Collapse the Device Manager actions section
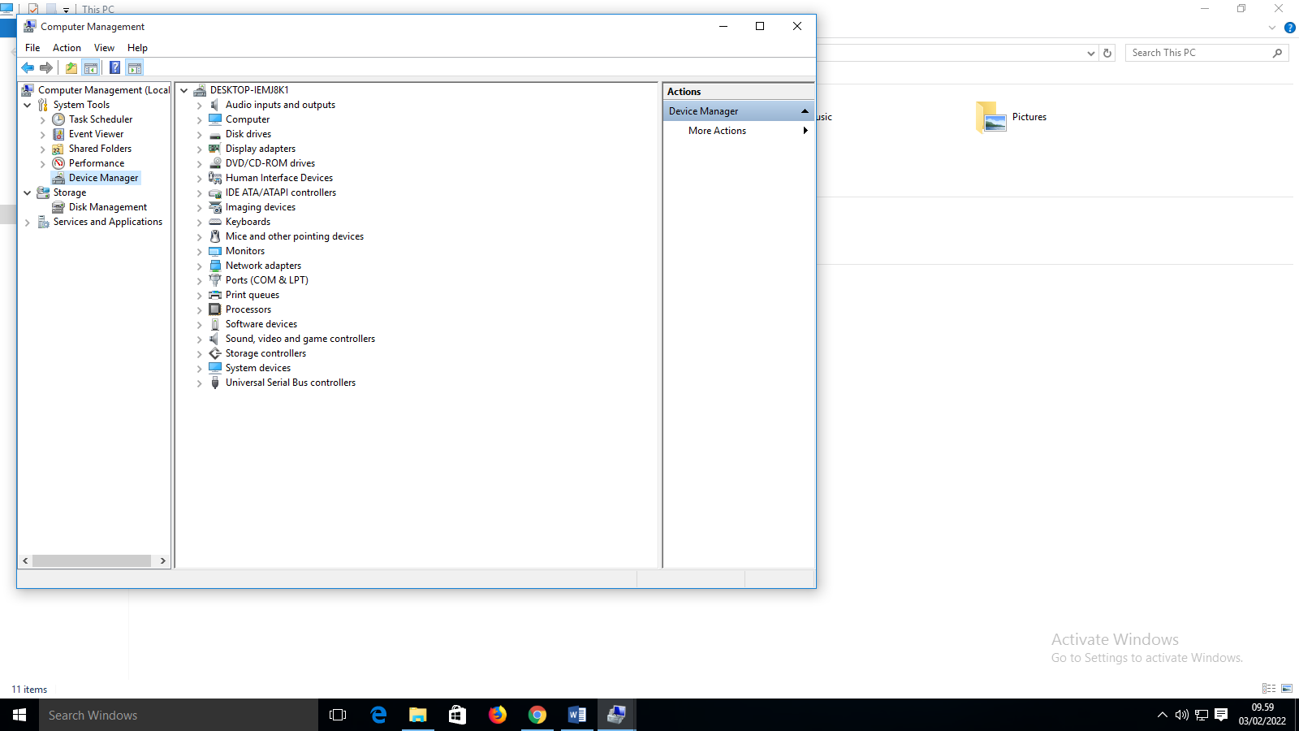The width and height of the screenshot is (1299, 731). click(805, 111)
